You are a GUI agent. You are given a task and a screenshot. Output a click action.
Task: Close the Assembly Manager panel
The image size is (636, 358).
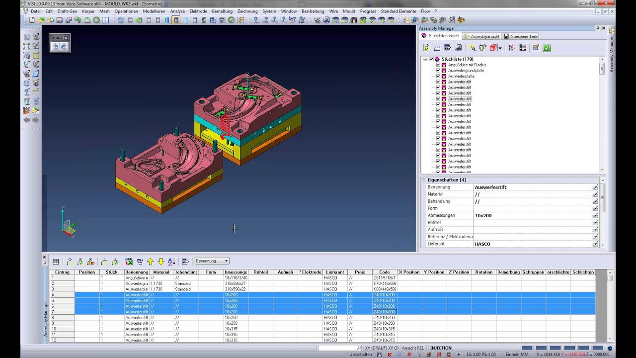click(604, 28)
